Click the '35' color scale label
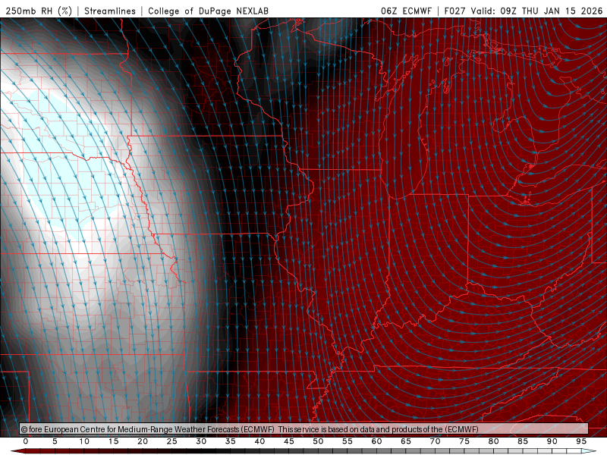This screenshot has width=607, height=455. (x=231, y=441)
